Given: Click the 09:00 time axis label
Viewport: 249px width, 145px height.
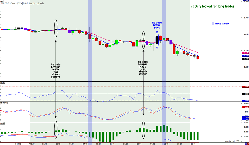Looking at the screenshot, I should (153, 144).
